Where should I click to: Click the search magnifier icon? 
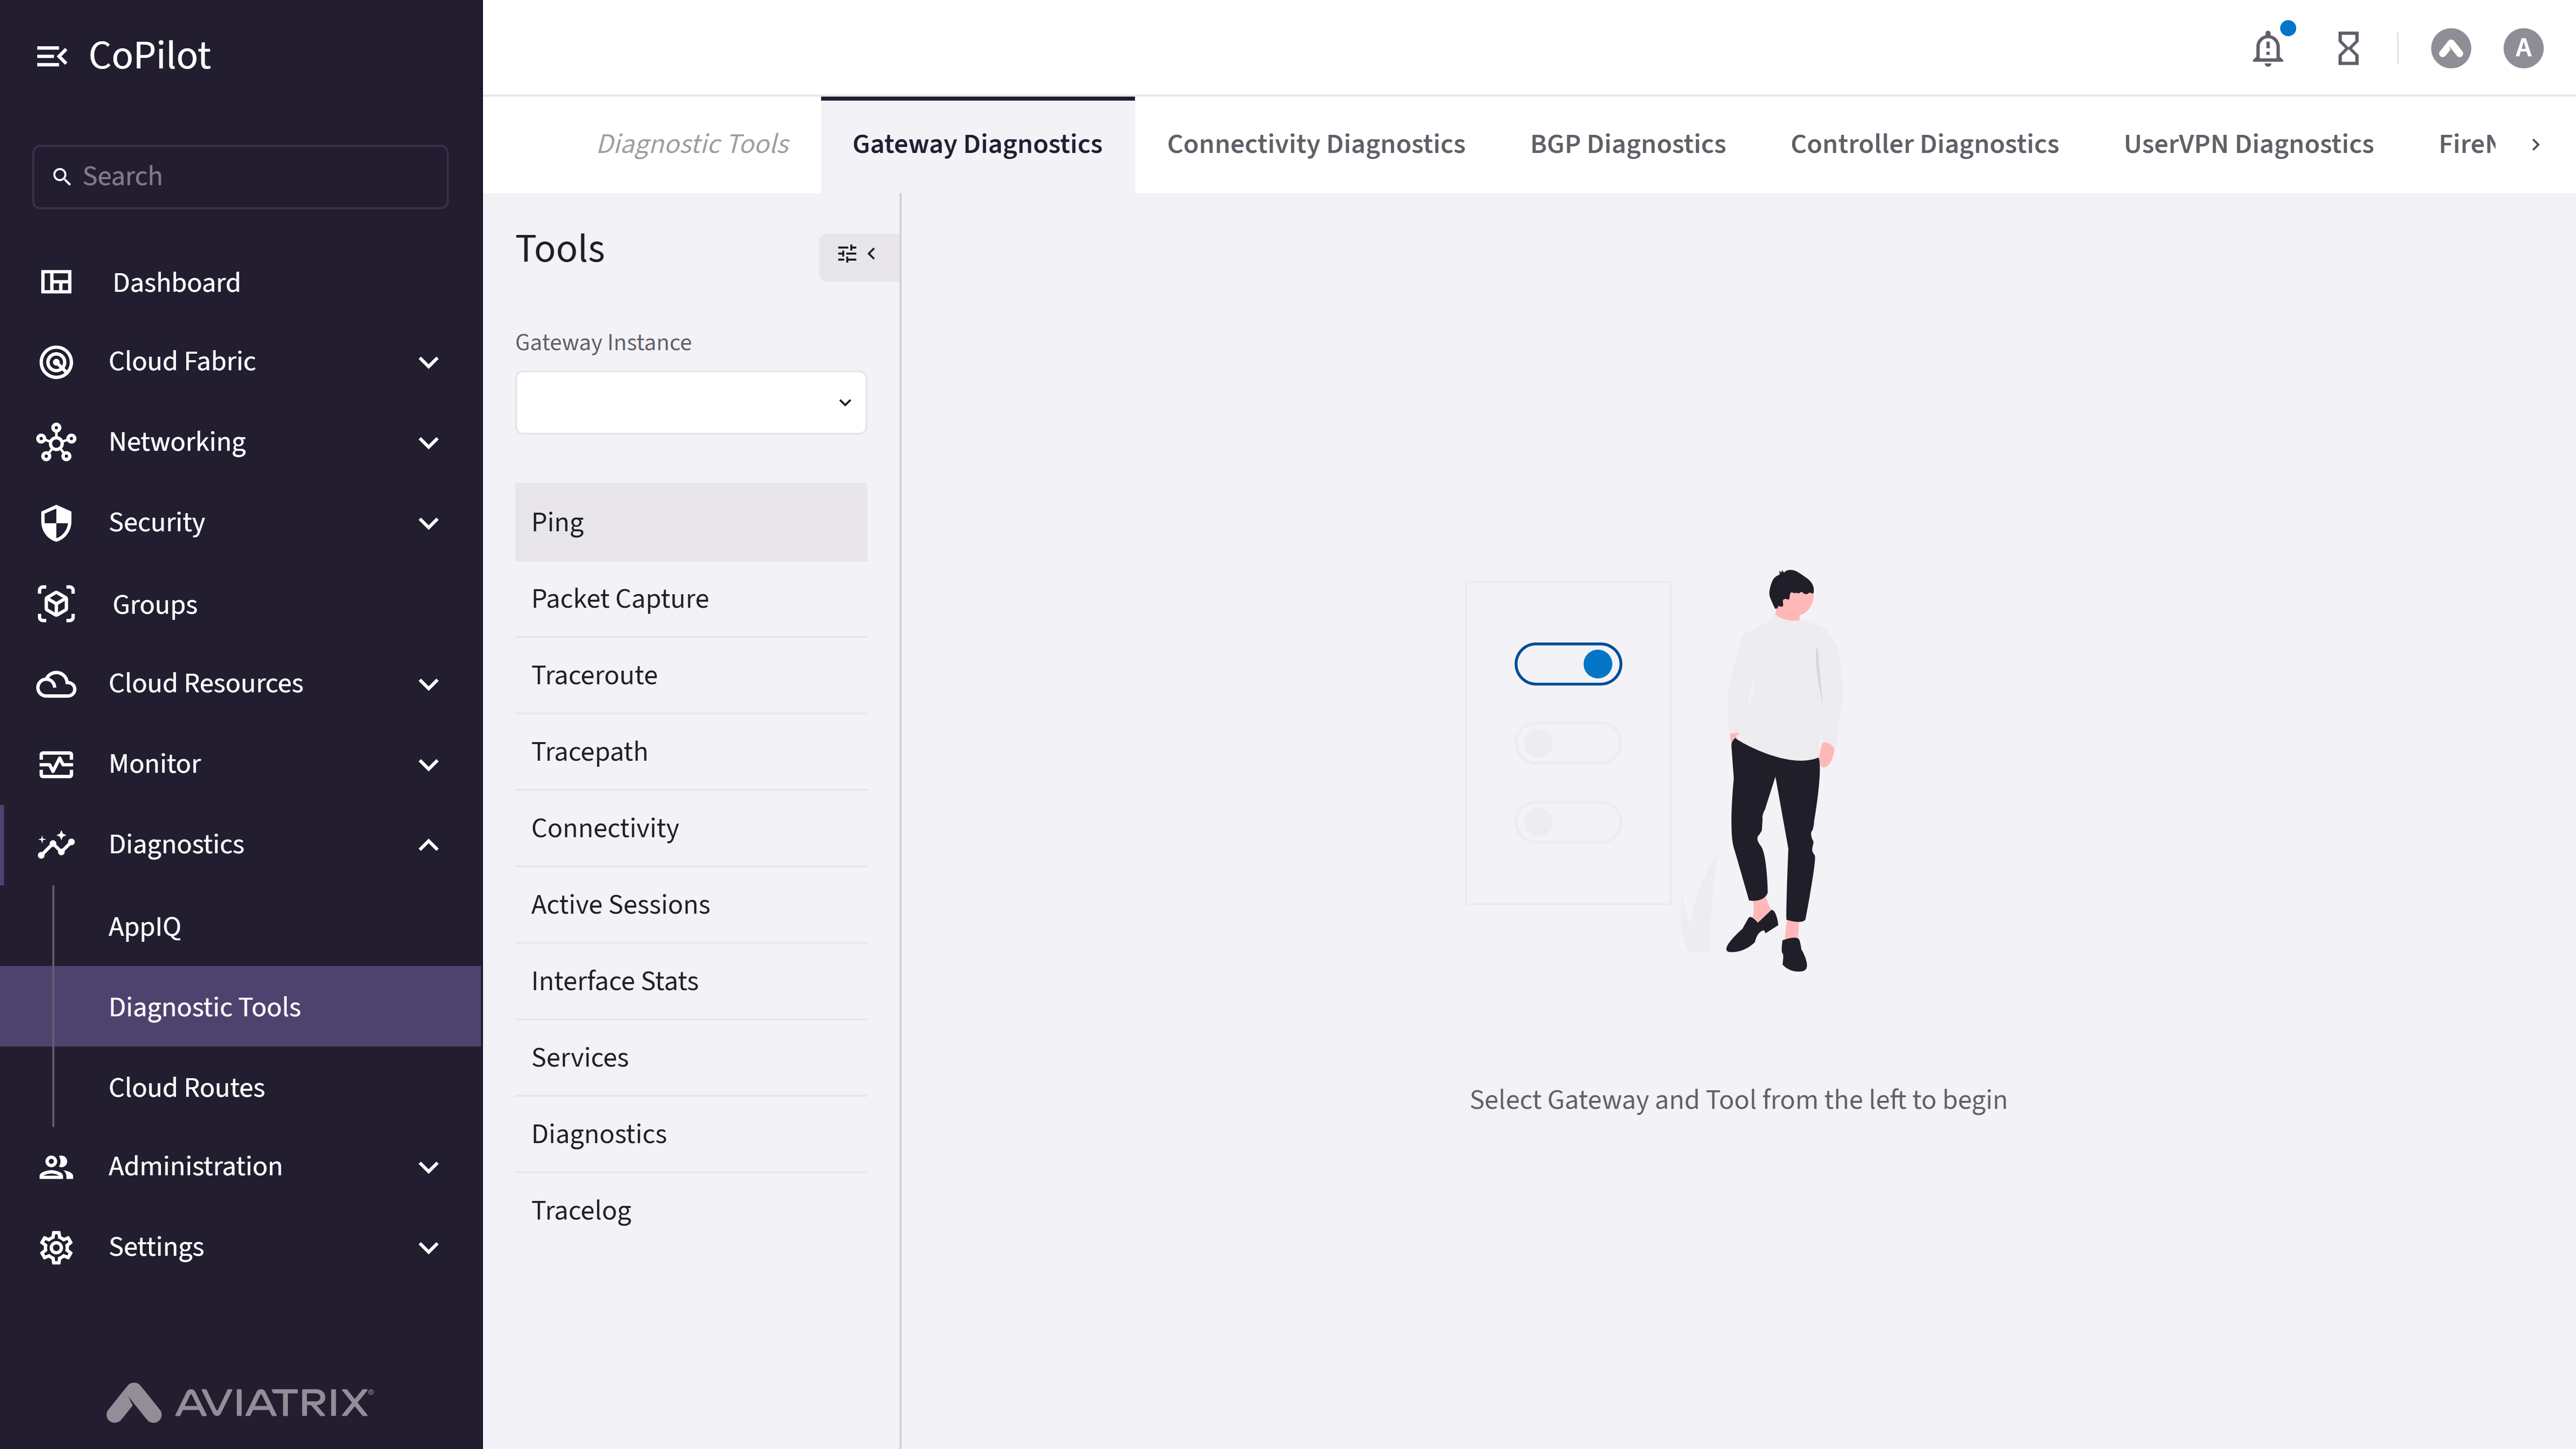(62, 177)
